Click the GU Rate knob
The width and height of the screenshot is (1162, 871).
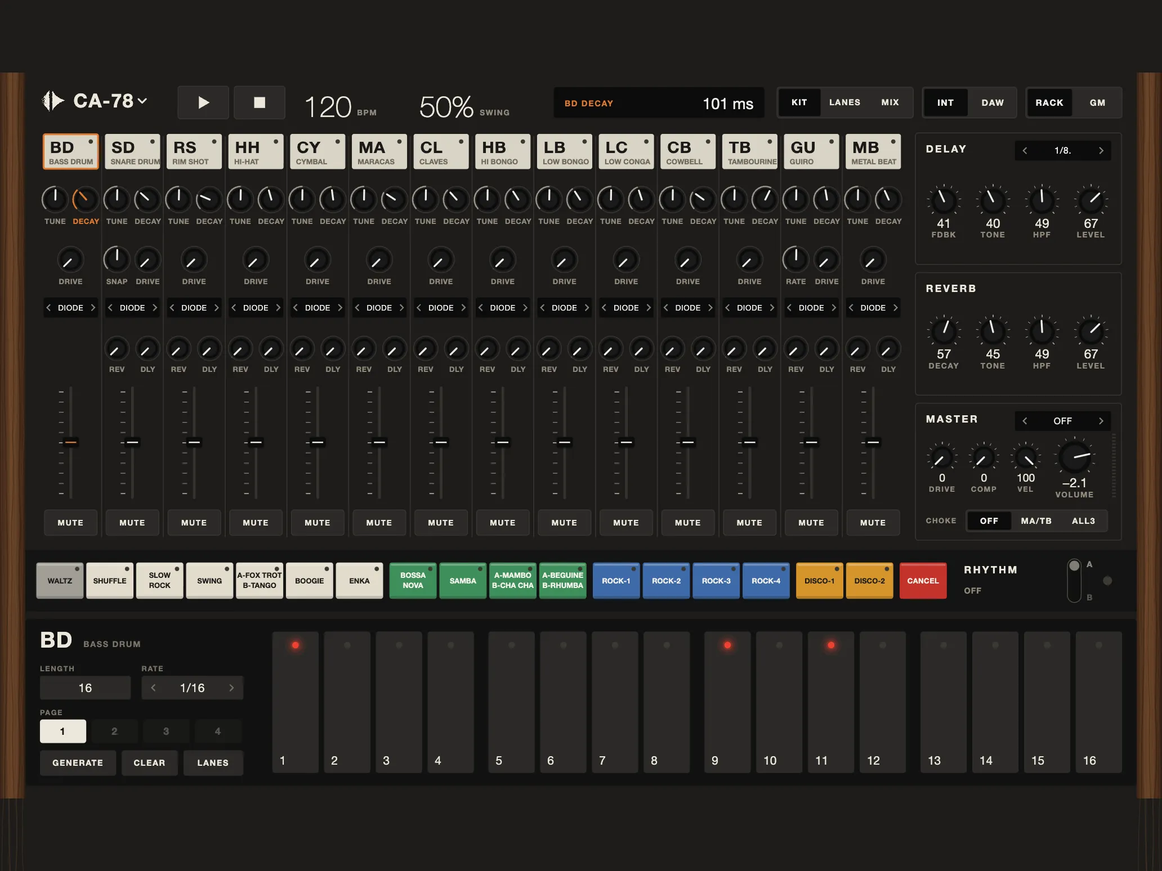click(x=795, y=259)
